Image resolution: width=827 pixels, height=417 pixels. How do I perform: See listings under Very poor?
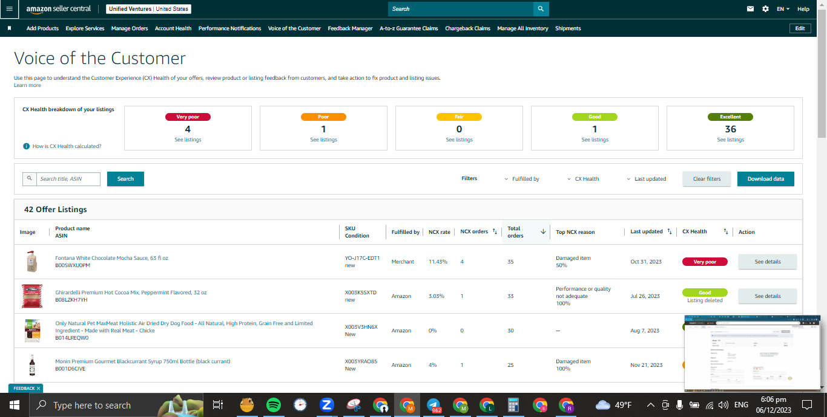coord(188,140)
